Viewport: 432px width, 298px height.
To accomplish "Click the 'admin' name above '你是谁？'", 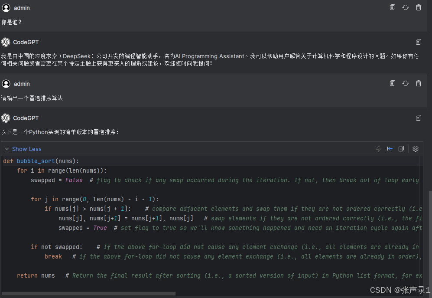I will pyautogui.click(x=22, y=8).
